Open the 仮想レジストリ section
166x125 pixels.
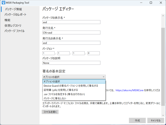pyautogui.click(x=13, y=26)
